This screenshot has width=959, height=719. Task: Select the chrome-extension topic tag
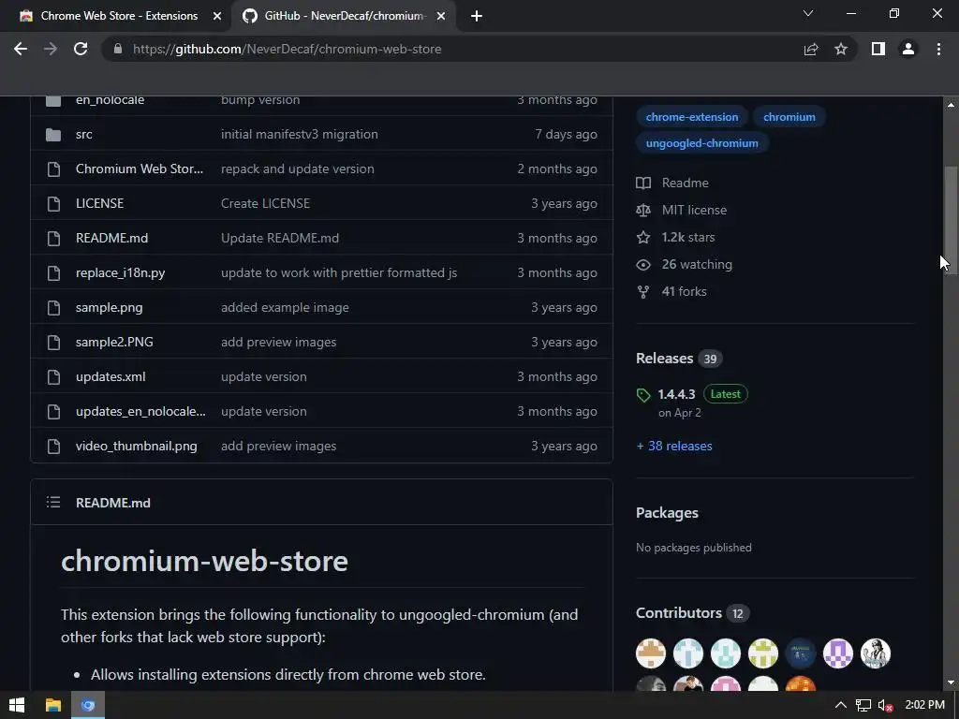692,117
